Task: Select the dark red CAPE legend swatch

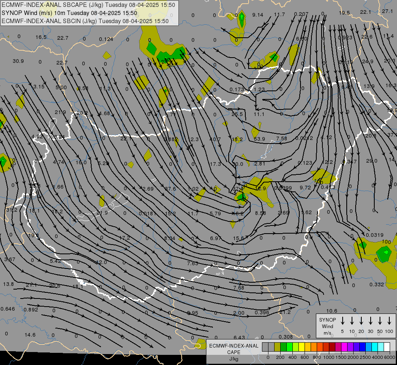Action: pyautogui.click(x=333, y=347)
